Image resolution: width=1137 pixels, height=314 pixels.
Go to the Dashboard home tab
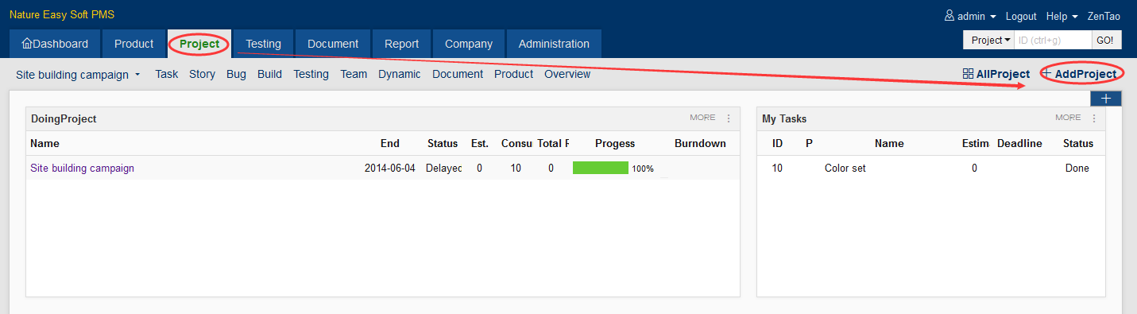(55, 44)
